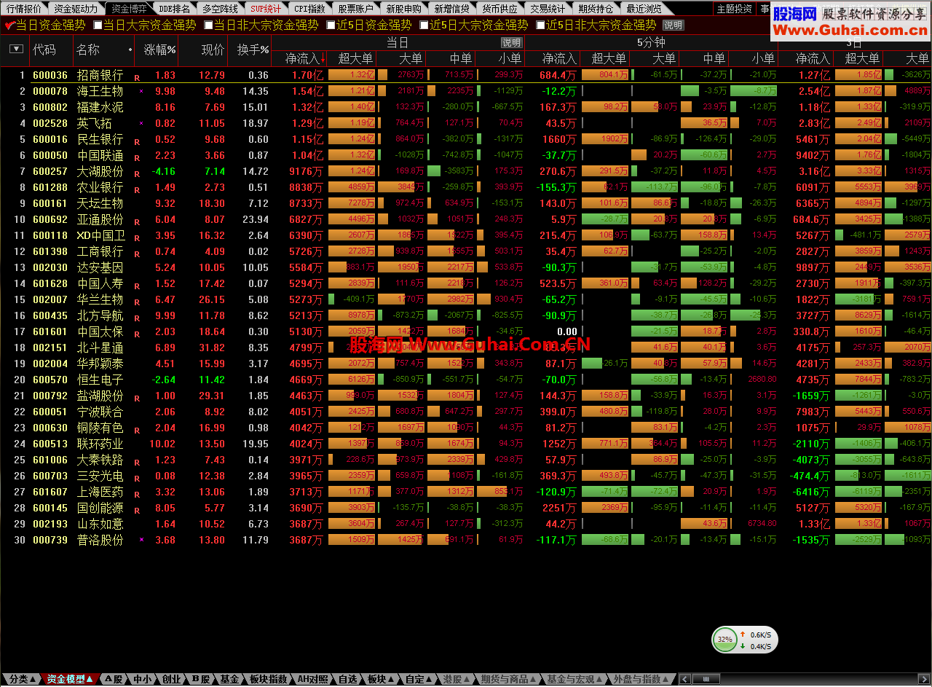Click the R marker beside 中国人寿

(x=137, y=286)
